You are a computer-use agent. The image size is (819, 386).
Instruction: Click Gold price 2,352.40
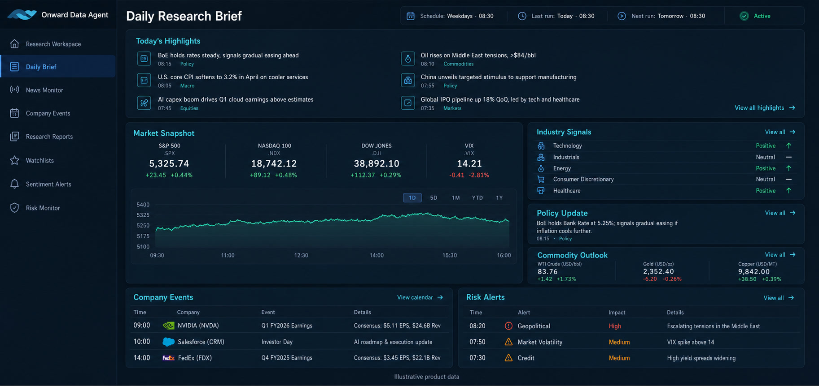tap(658, 271)
